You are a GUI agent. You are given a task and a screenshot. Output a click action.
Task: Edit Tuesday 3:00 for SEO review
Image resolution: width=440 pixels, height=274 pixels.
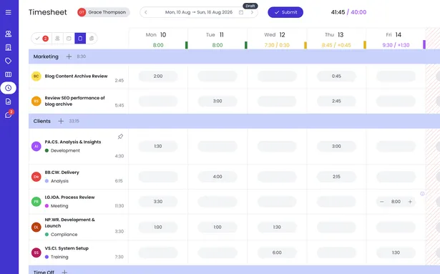217,101
